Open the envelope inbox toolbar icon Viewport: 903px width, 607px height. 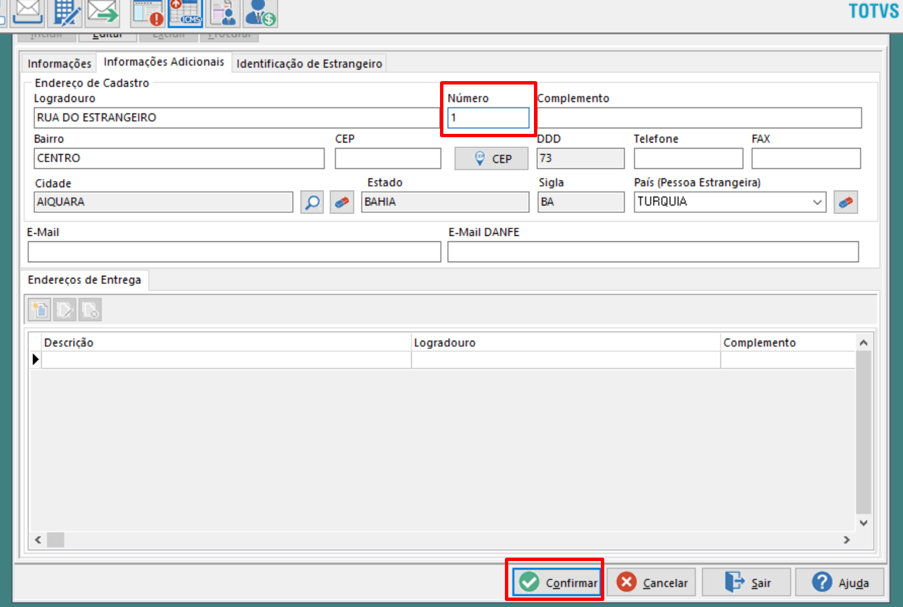(28, 11)
